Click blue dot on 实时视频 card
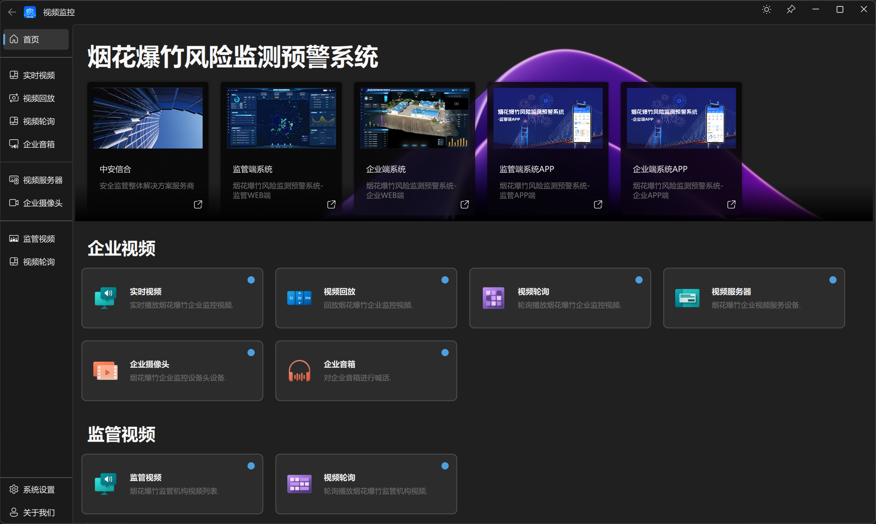Image resolution: width=876 pixels, height=524 pixels. (251, 280)
